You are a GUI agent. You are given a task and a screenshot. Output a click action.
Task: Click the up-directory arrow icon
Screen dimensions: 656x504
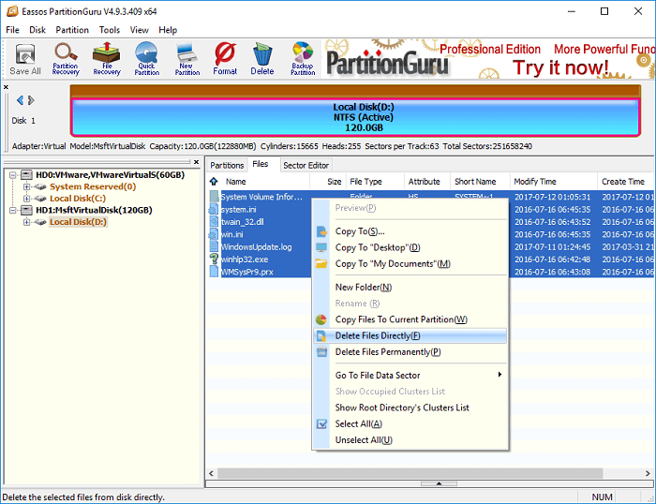(x=214, y=181)
